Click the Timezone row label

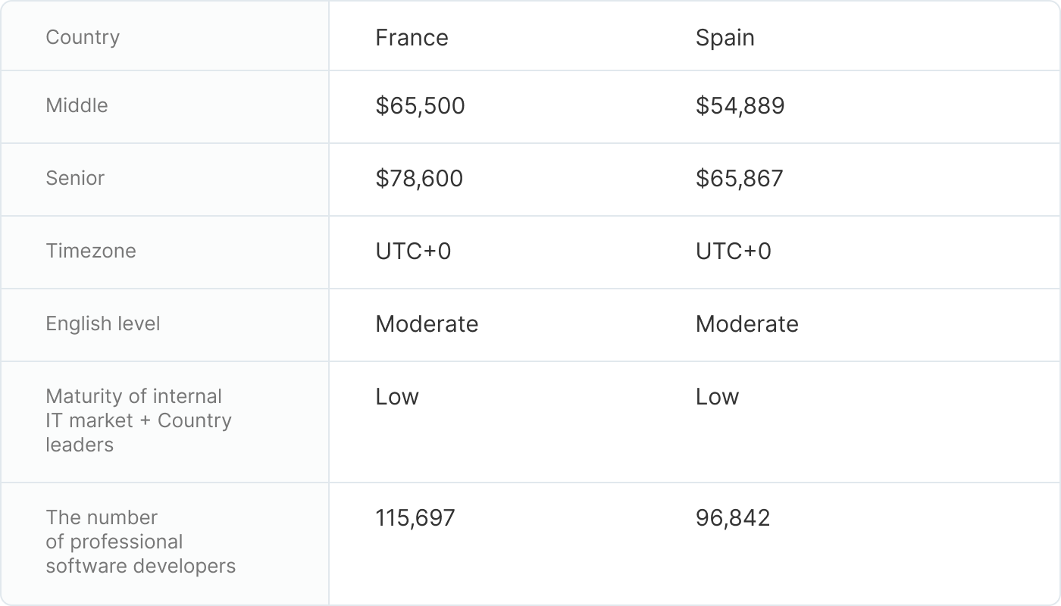point(91,251)
